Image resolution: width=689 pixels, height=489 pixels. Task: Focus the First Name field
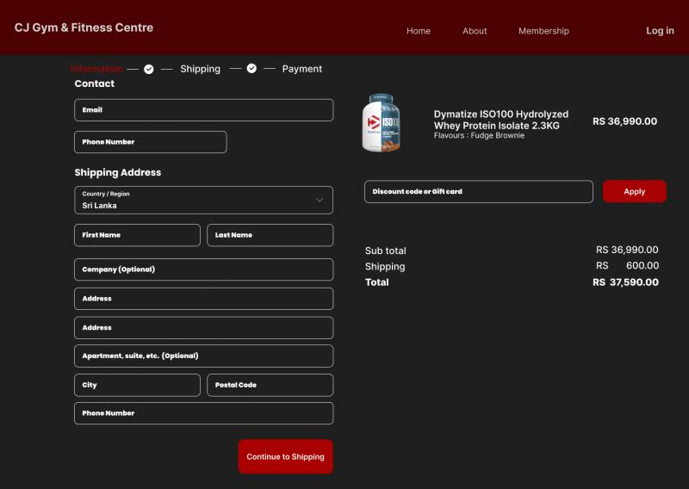[x=137, y=235]
